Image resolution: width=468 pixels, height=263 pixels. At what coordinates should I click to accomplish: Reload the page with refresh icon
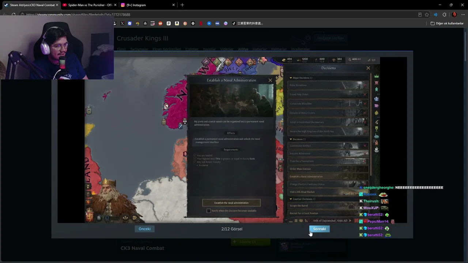[x=14, y=15]
